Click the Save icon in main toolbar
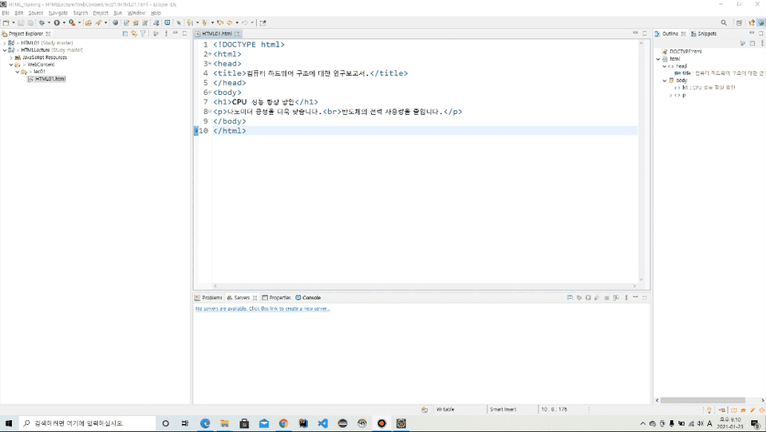 point(21,22)
